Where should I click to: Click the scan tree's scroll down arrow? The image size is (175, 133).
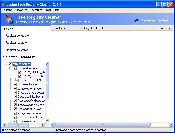point(47,120)
